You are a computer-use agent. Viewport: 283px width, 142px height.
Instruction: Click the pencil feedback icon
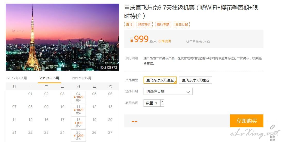(272, 127)
